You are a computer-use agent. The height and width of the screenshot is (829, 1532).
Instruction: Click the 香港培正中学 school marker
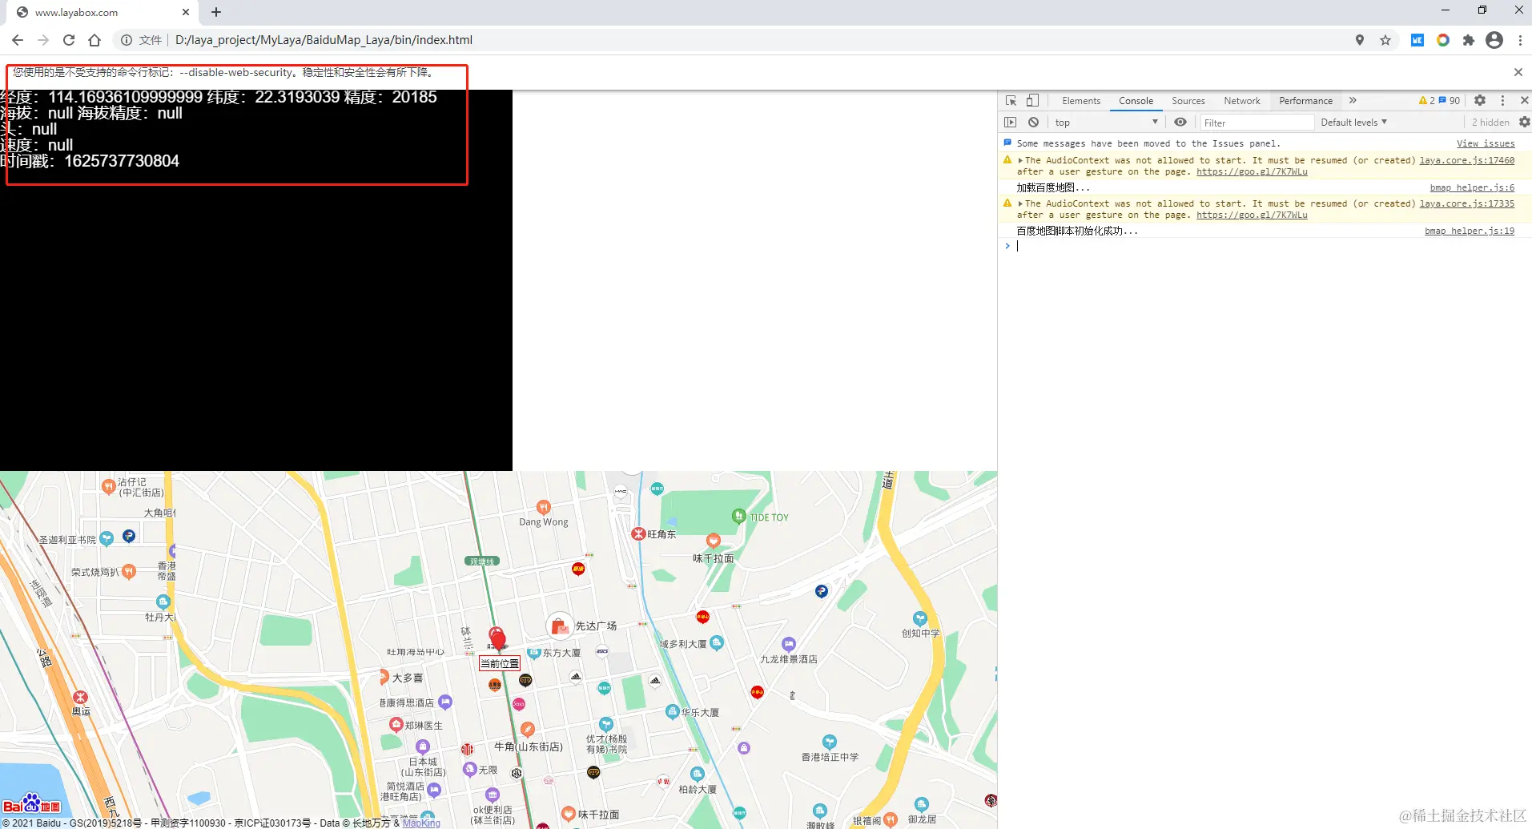tap(830, 742)
